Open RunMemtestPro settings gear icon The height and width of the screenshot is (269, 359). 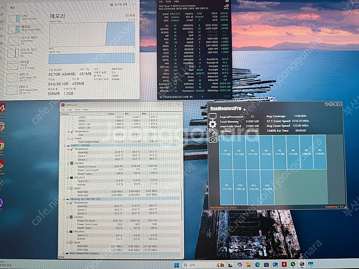[212, 124]
